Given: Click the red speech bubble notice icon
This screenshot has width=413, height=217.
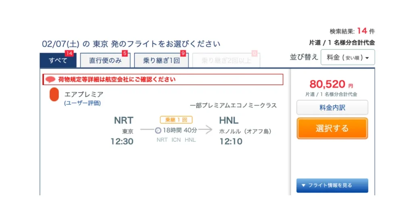Looking at the screenshot, I should [x=50, y=79].
